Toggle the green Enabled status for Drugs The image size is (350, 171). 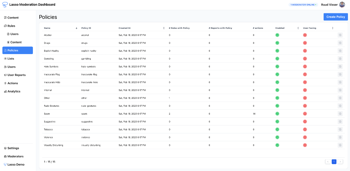point(277,43)
